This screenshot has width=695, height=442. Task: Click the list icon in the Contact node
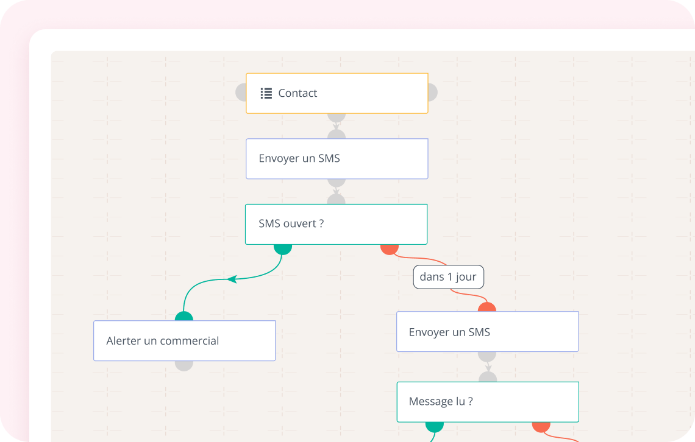(x=266, y=93)
